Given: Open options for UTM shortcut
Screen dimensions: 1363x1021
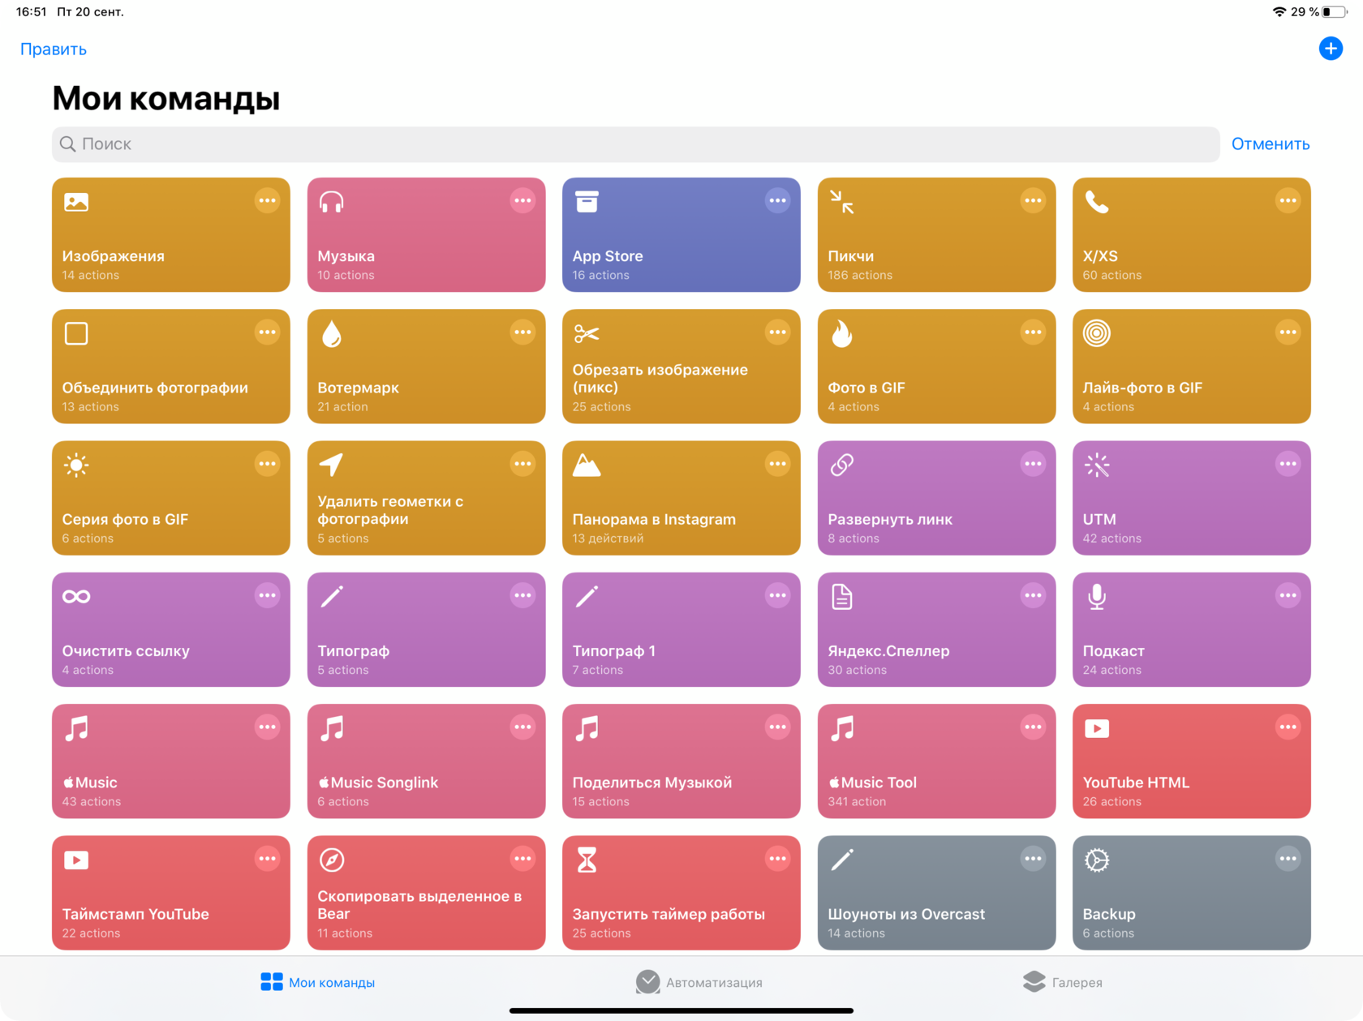Looking at the screenshot, I should point(1288,464).
